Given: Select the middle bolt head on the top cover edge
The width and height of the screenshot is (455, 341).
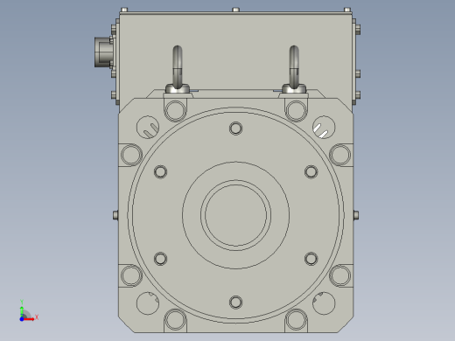Looking at the screenshot, I should 236,10.
